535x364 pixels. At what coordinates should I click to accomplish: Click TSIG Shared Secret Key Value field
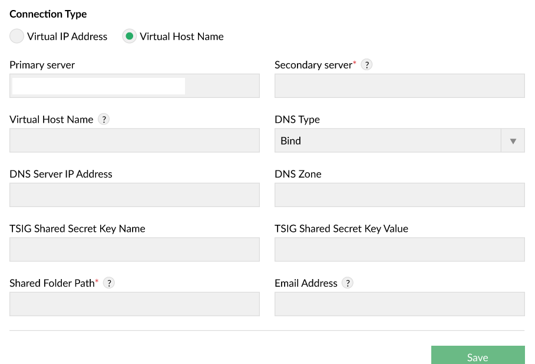coord(399,250)
